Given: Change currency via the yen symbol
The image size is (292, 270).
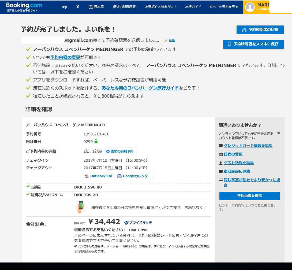Looking at the screenshot, I should click(x=78, y=7).
